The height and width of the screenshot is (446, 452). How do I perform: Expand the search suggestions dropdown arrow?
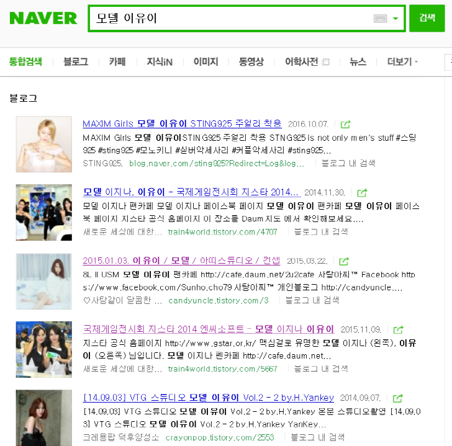coord(395,19)
